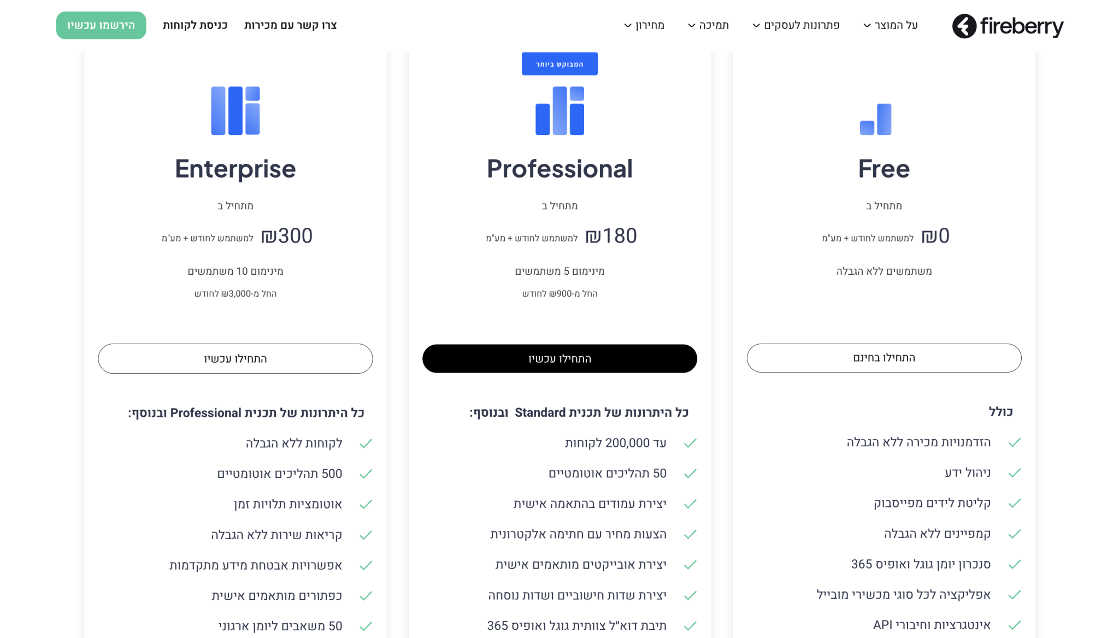Open the 'תמיכה' dropdown menu
This screenshot has height=638, width=1119.
[708, 25]
